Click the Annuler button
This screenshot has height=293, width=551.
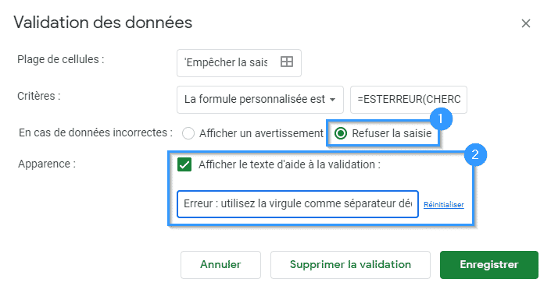[x=220, y=265]
